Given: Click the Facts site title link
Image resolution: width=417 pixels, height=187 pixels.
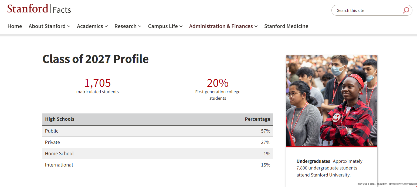Looking at the screenshot, I should point(62,10).
